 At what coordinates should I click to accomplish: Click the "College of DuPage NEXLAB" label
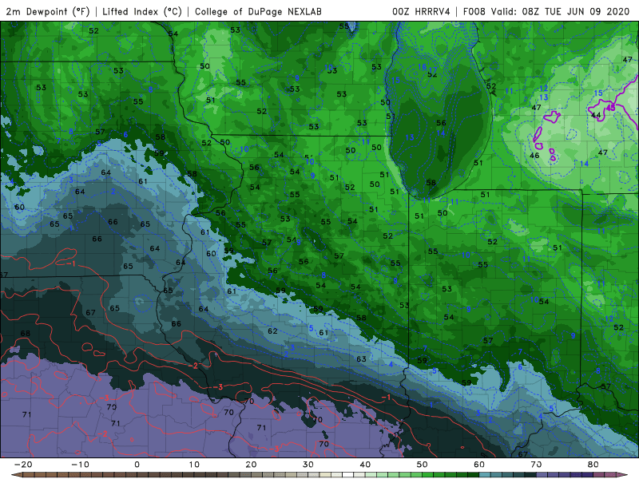pyautogui.click(x=258, y=11)
